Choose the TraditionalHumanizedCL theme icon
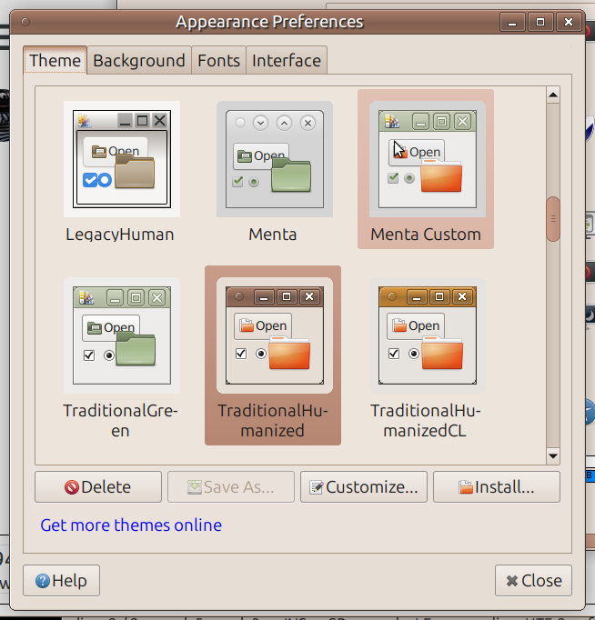The width and height of the screenshot is (595, 620). point(426,335)
